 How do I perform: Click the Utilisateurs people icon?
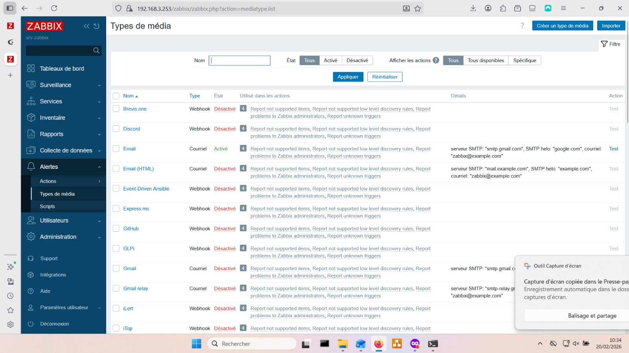pos(31,221)
